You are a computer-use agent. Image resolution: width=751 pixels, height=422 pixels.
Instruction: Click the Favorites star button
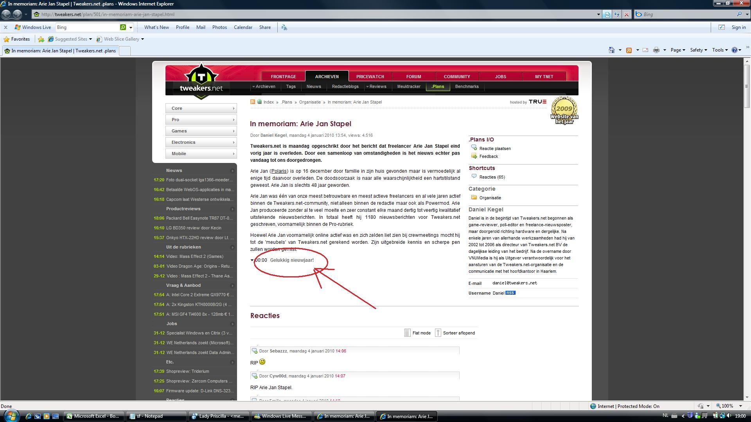coord(17,39)
